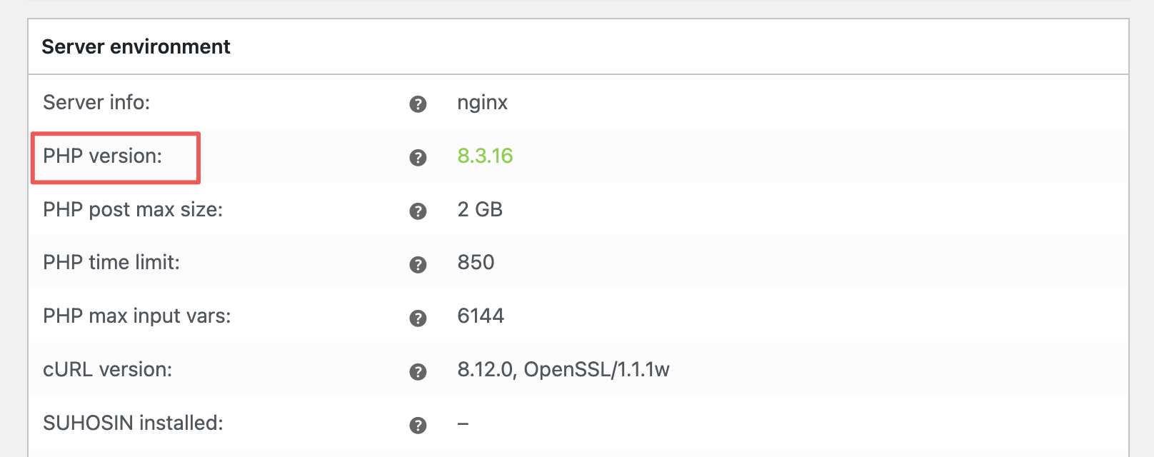Viewport: 1154px width, 457px height.
Task: Click the PHP version help icon
Action: [418, 158]
